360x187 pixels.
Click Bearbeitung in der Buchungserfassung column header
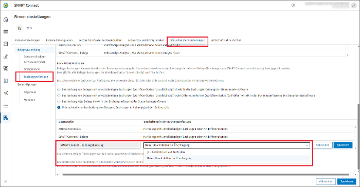[167, 122]
